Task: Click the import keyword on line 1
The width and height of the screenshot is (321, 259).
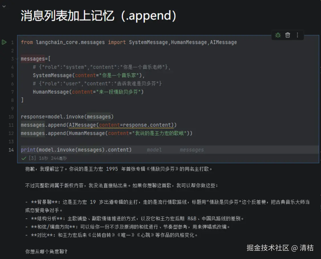Action: tap(117, 42)
